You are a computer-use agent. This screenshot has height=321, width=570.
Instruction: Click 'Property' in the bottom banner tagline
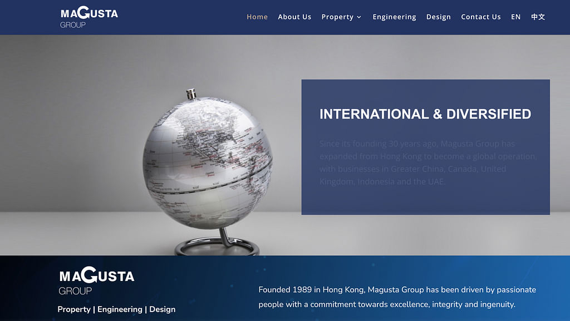(x=74, y=309)
